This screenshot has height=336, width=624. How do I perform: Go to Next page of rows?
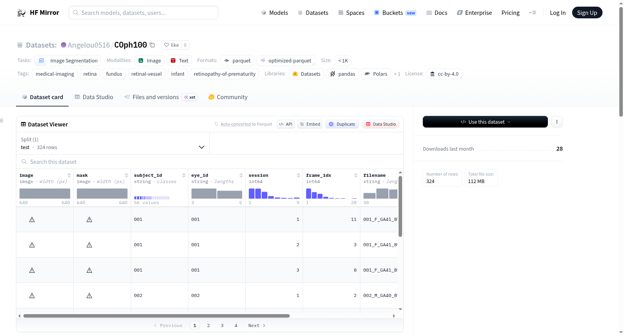pyautogui.click(x=257, y=325)
